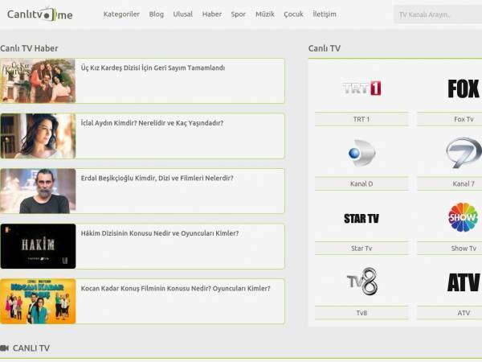Open the HAKİM poster thumbnail
The width and height of the screenshot is (482, 362).
38,246
